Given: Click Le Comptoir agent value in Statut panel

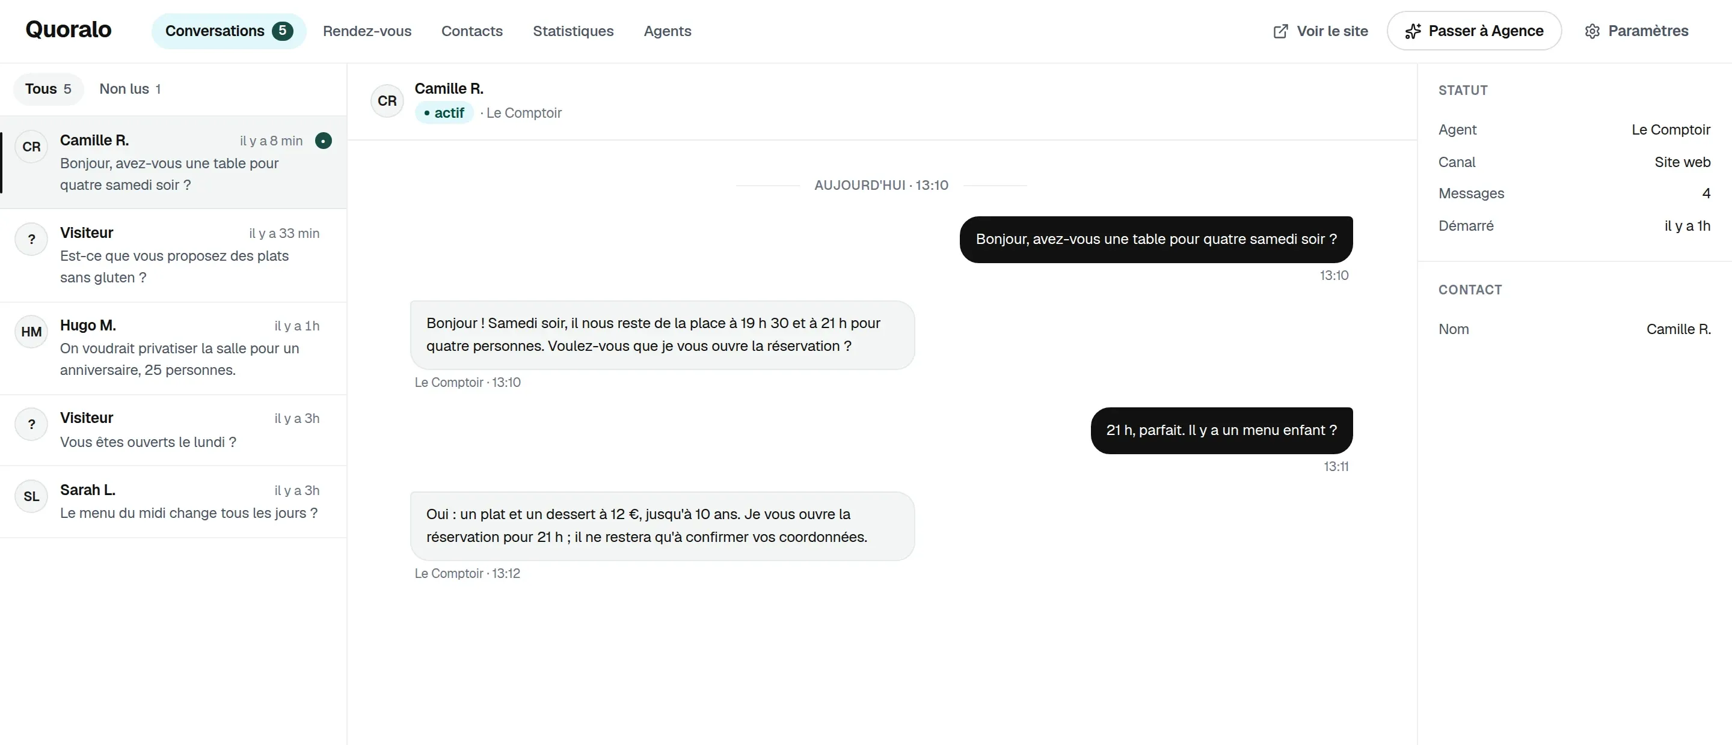Looking at the screenshot, I should [x=1671, y=130].
